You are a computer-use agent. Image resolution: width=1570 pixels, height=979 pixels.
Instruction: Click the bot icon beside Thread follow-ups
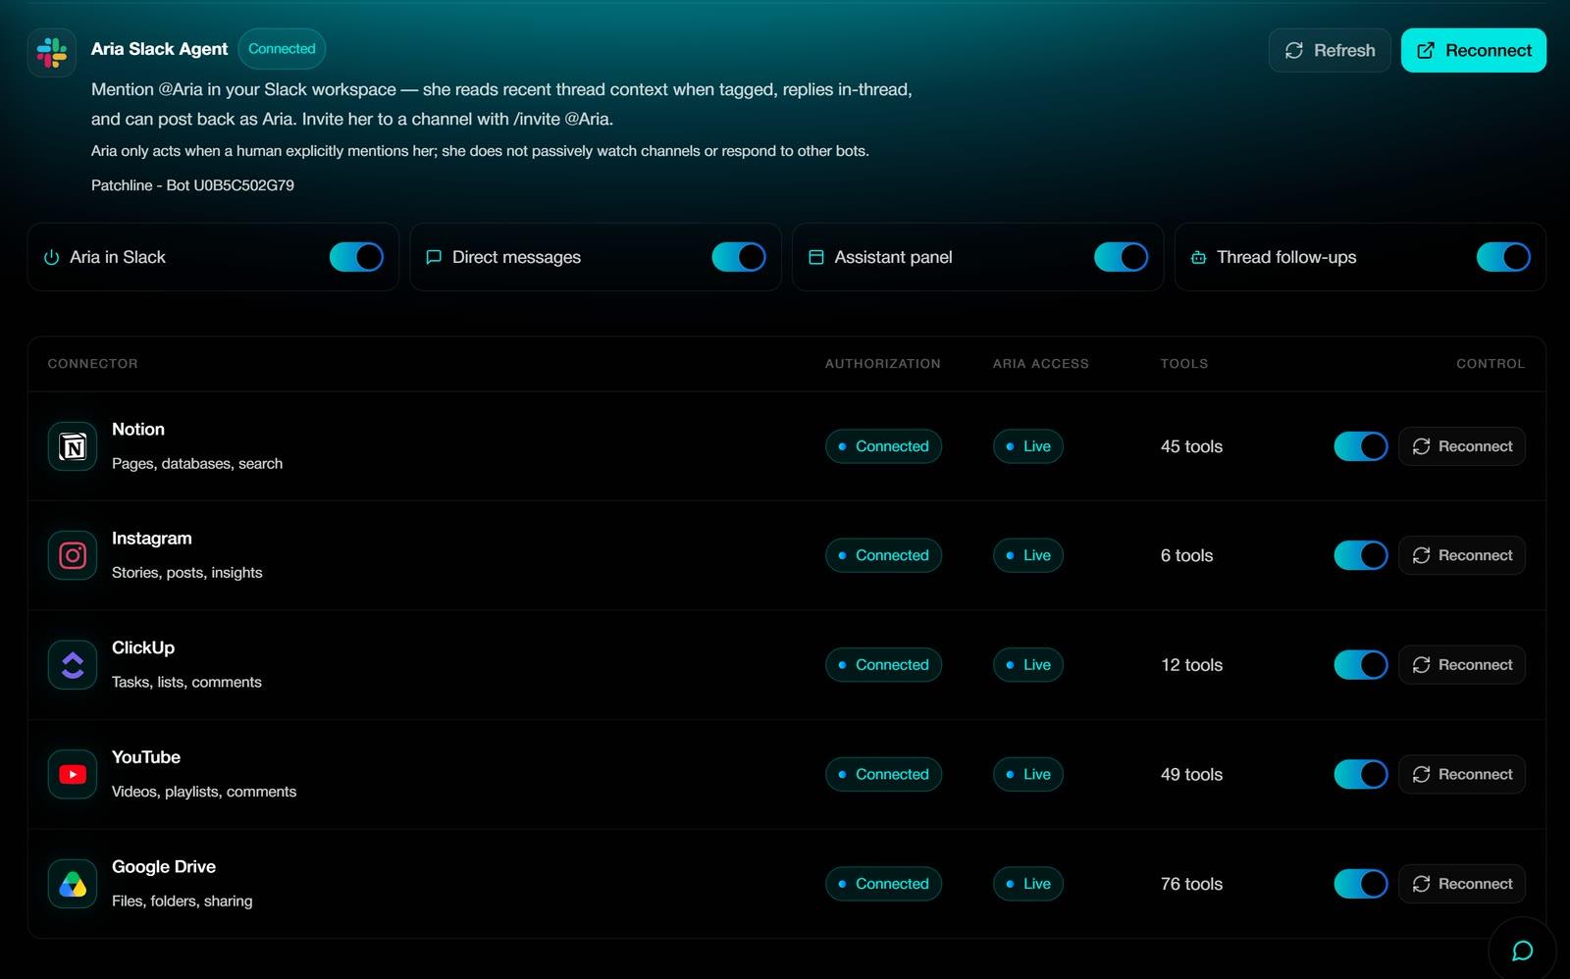pyautogui.click(x=1198, y=257)
